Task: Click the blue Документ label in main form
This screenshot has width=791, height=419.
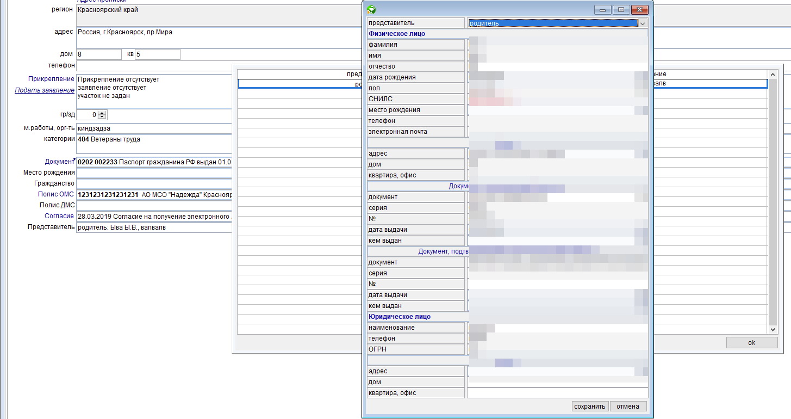Action: pos(59,162)
